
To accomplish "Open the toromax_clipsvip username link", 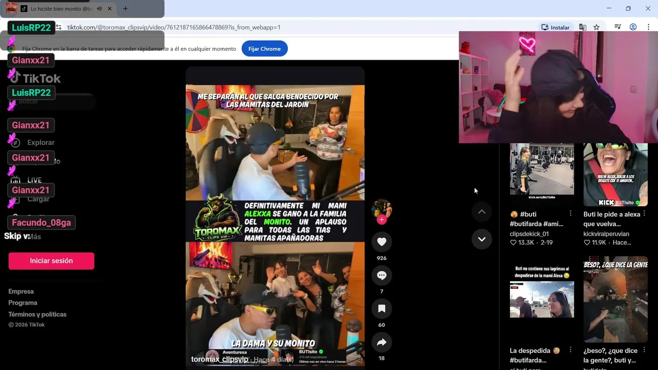I will tap(220, 359).
